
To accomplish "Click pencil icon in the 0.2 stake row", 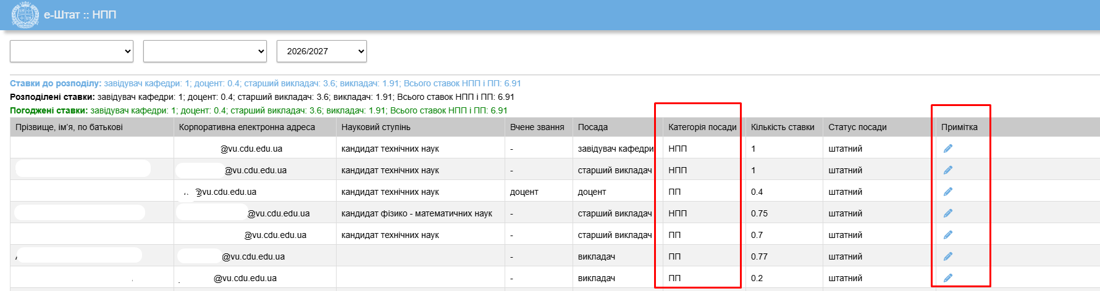I will pos(948,278).
